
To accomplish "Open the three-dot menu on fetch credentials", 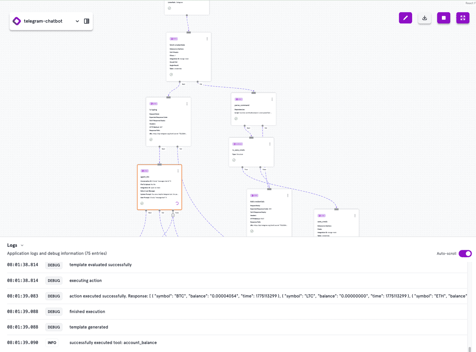I will coord(206,38).
